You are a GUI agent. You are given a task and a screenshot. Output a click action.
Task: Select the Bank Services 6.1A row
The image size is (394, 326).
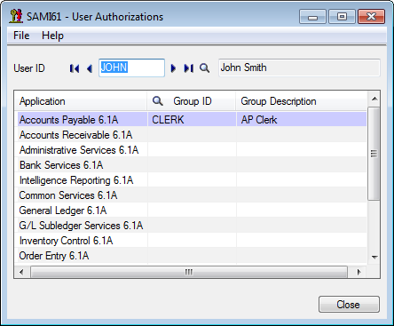pyautogui.click(x=192, y=165)
